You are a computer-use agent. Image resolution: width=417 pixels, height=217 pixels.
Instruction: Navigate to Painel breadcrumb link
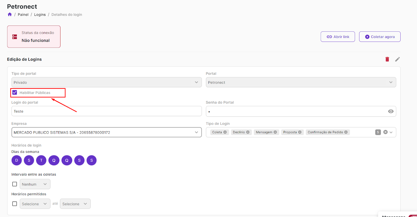coord(23,15)
